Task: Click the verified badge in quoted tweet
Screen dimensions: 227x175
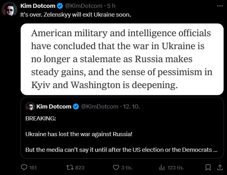Action: [76, 107]
